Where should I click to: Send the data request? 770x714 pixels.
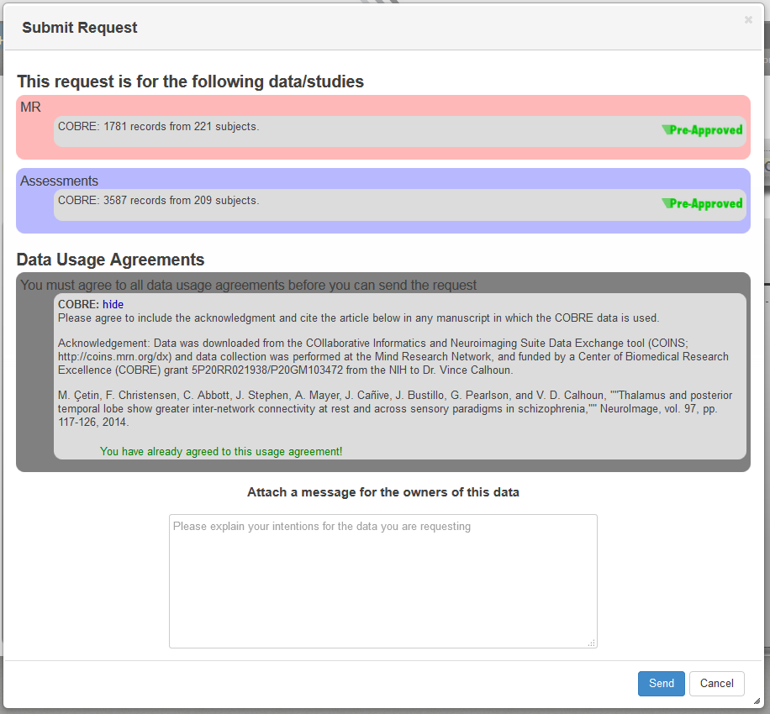click(x=661, y=683)
